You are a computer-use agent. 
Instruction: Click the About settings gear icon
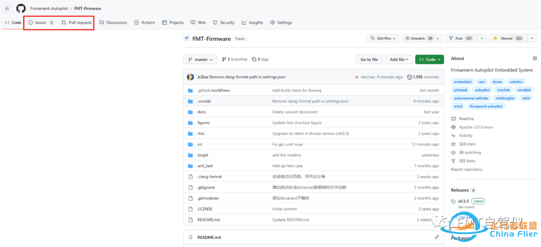pos(534,59)
